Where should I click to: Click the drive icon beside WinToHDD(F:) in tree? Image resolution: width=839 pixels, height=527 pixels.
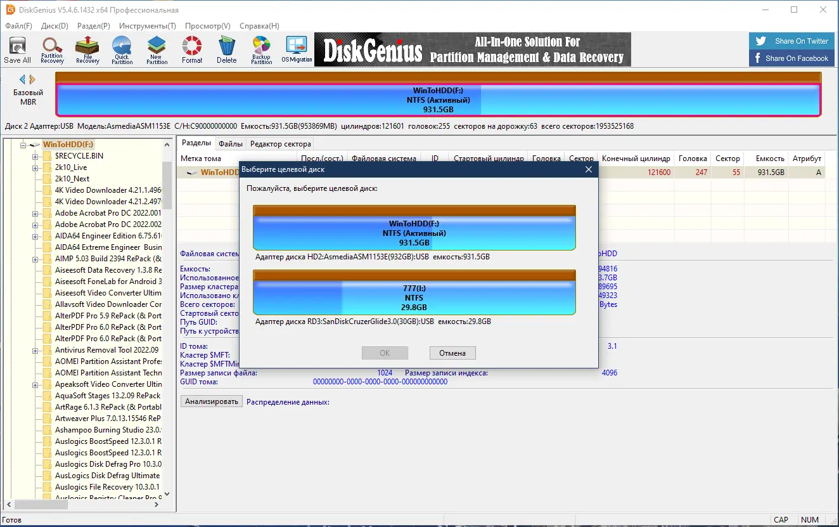[x=35, y=145]
